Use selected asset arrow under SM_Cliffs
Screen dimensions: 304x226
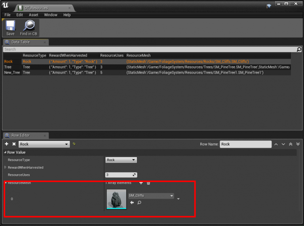(x=132, y=203)
